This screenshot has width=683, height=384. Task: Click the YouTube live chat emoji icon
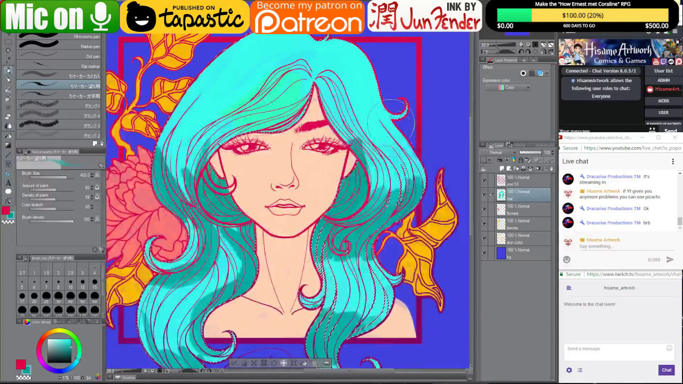(x=567, y=260)
